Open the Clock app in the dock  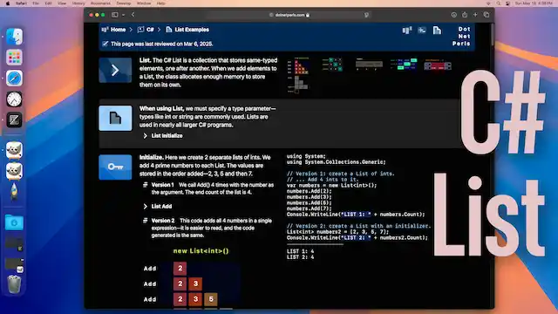[14, 99]
